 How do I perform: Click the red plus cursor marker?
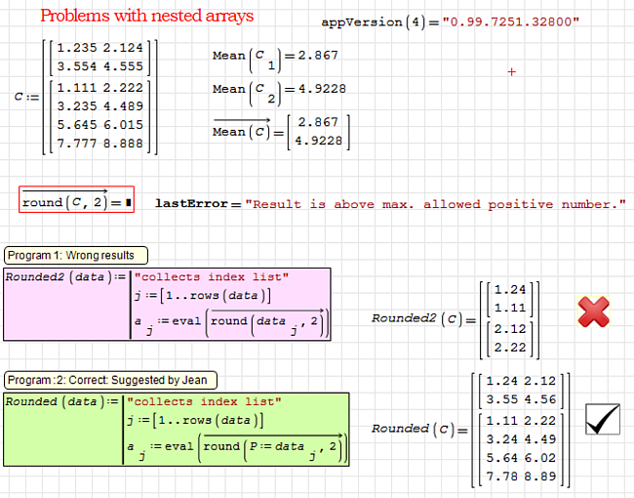click(x=511, y=72)
